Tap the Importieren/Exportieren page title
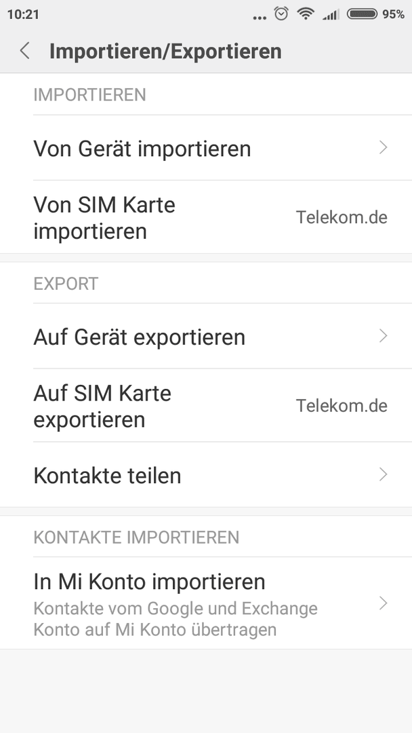The image size is (412, 733). tap(165, 52)
